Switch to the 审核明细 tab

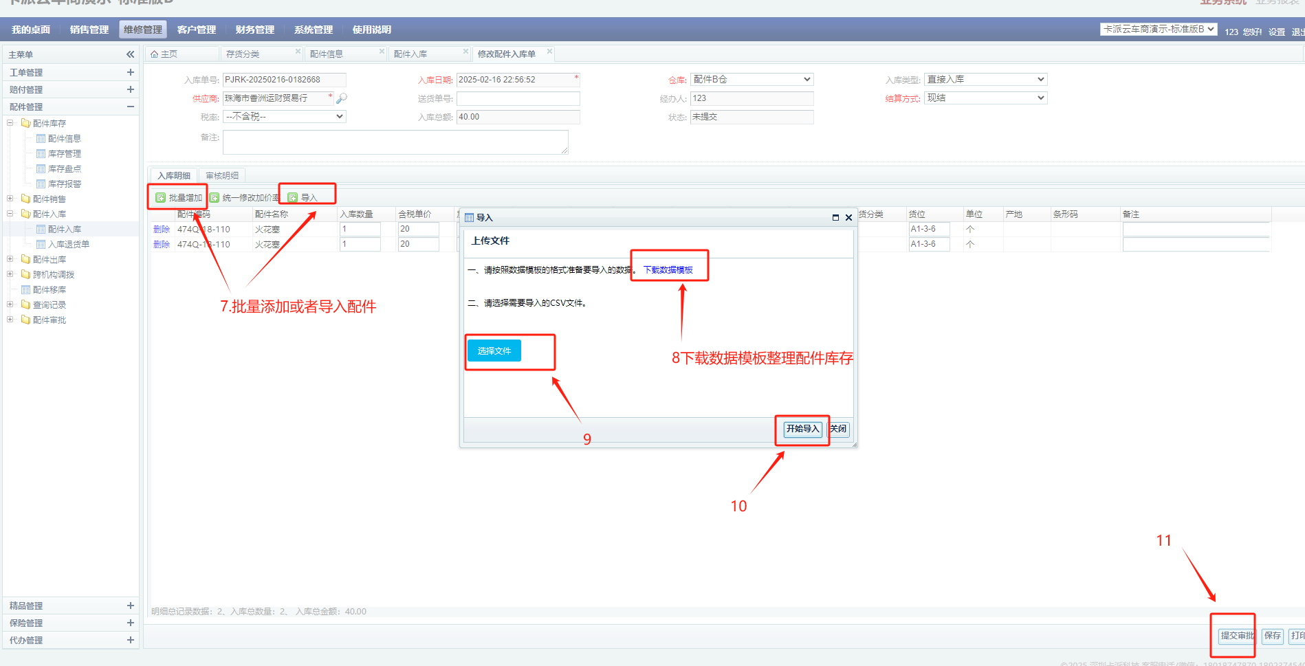click(222, 176)
